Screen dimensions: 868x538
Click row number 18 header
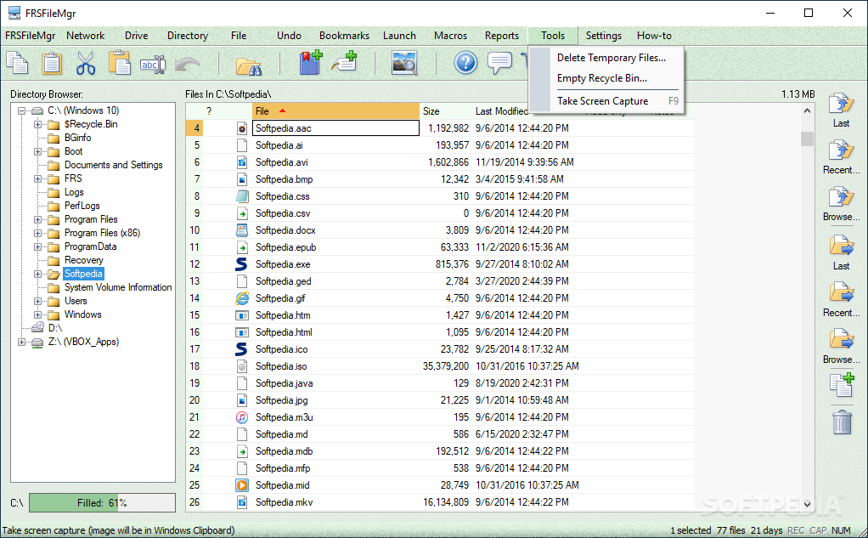[x=194, y=366]
